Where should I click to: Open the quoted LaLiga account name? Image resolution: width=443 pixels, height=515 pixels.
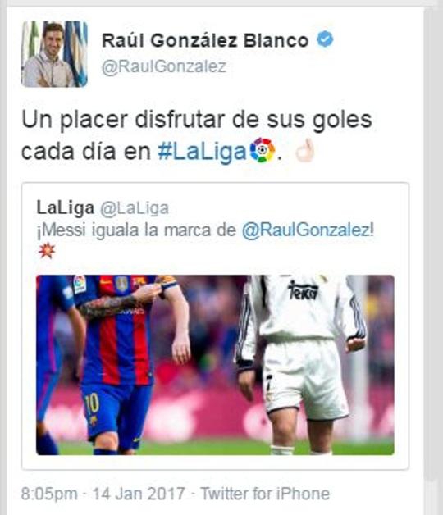[65, 208]
